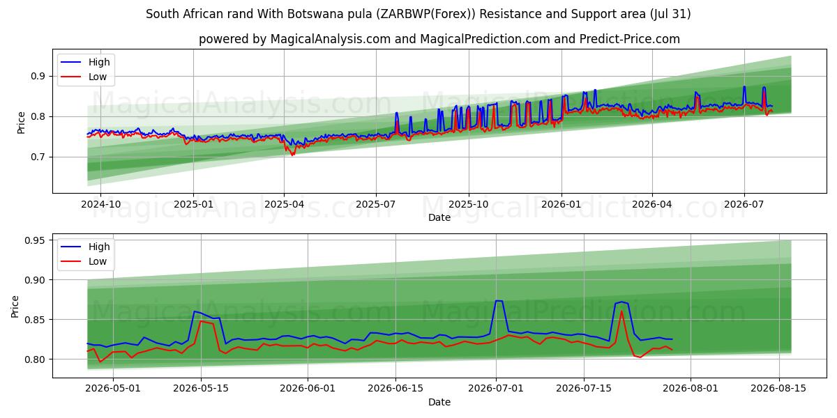Click the '2024-10' x-axis label
837x418 pixels.
(x=100, y=204)
